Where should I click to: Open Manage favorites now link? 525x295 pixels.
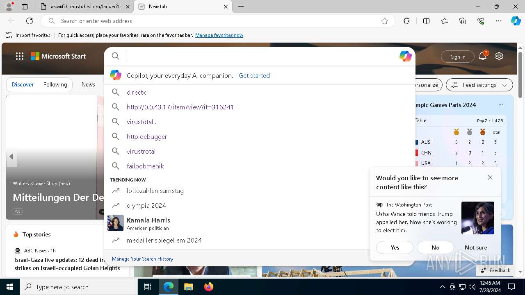click(x=219, y=35)
